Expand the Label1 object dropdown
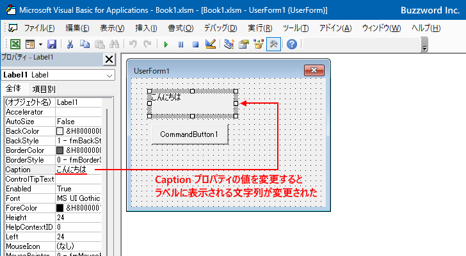This screenshot has width=466, height=256. 109,76
